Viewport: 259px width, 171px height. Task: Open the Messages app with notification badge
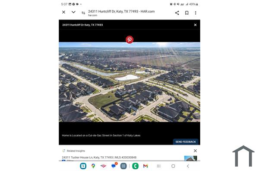[x=114, y=166]
